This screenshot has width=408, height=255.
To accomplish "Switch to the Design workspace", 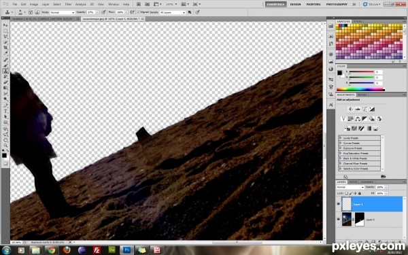I will click(295, 4).
